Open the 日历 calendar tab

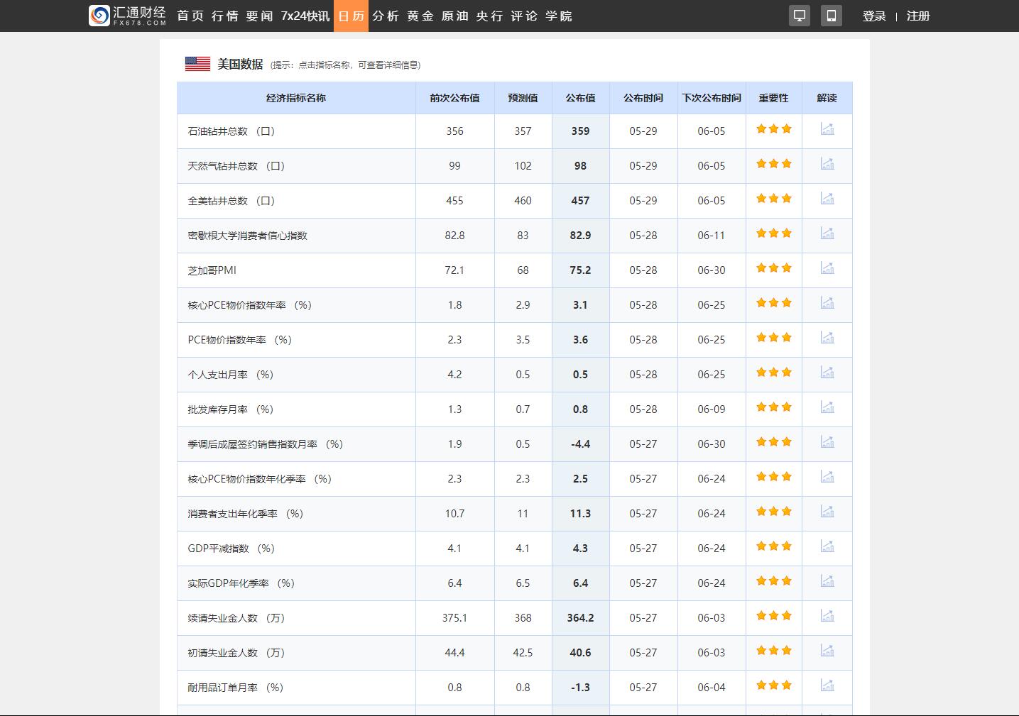coord(352,16)
